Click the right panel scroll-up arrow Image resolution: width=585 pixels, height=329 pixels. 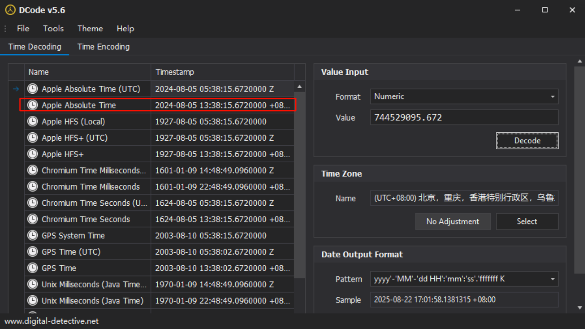[x=580, y=61]
